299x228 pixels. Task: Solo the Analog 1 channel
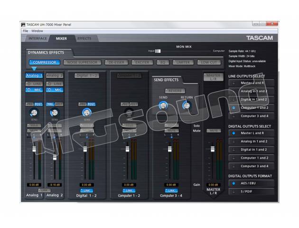34,125
